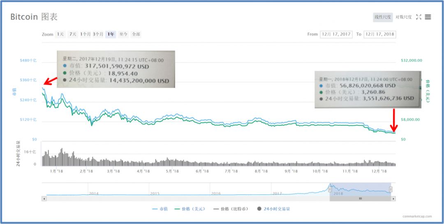Select the 1天 zoom range
Viewport: 444px width, 224px height.
(x=60, y=34)
